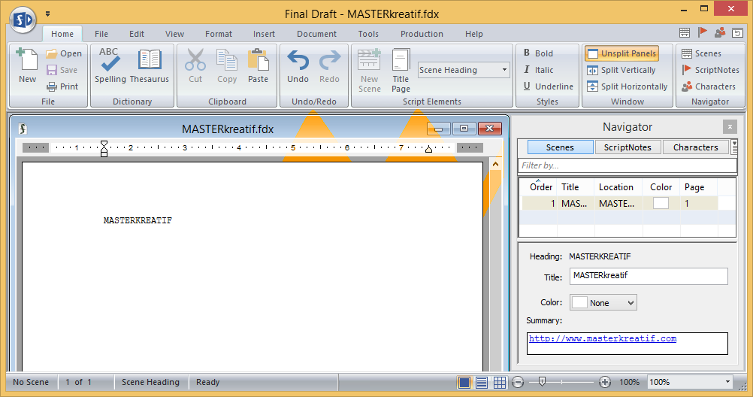The width and height of the screenshot is (753, 397).
Task: Open the Help menu tab
Action: pos(474,34)
